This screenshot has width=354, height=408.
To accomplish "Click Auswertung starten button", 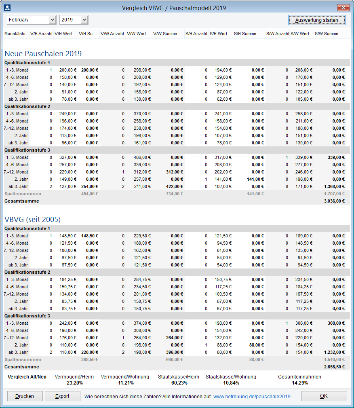I will pyautogui.click(x=317, y=20).
